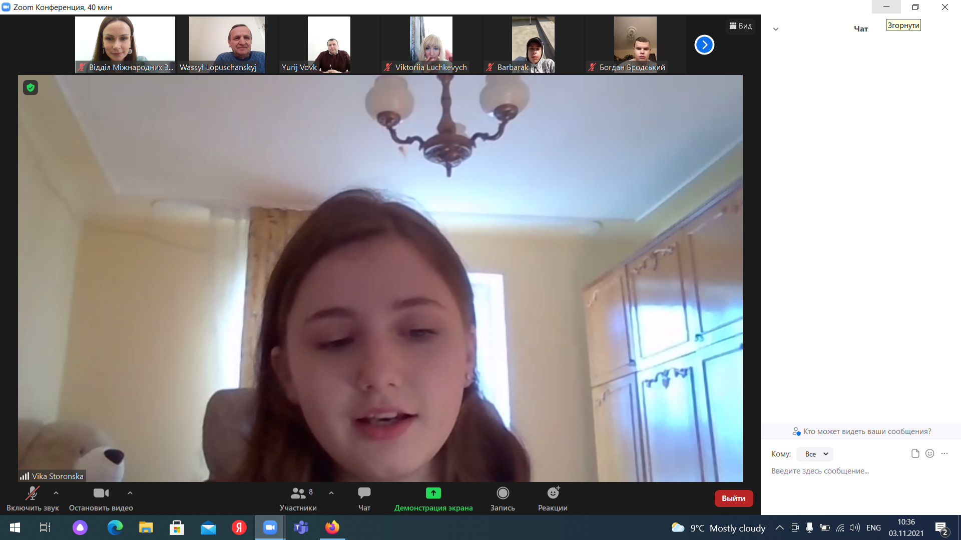The image size is (961, 540).
Task: Click the Chat speech bubble icon
Action: (364, 493)
